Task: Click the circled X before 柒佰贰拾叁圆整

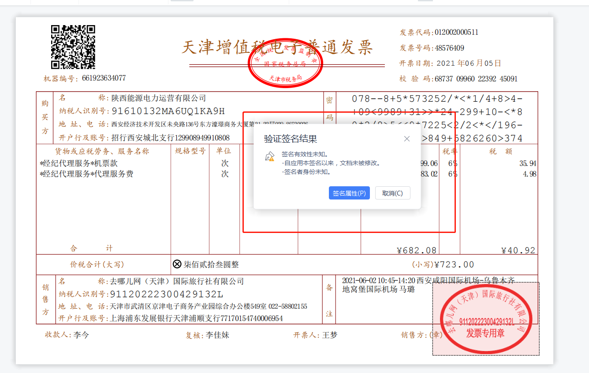Action: coord(177,264)
